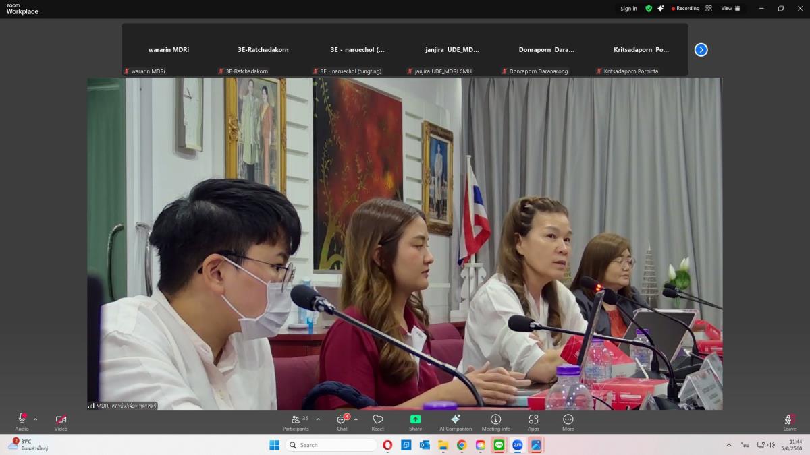Select the 3E-Ratchadakorn participant tile
Screen dimensions: 810x455
tap(263, 50)
